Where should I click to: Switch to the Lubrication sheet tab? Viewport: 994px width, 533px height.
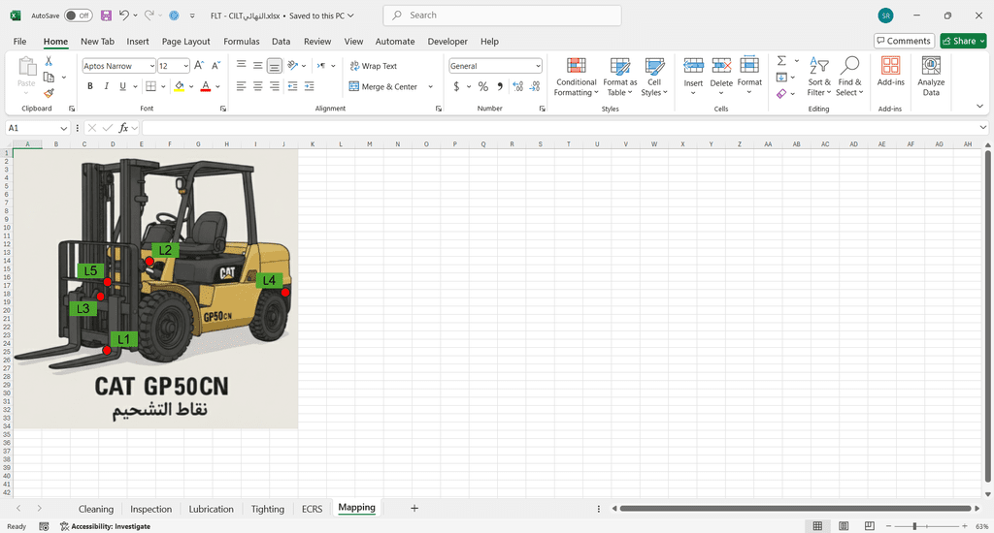click(211, 509)
